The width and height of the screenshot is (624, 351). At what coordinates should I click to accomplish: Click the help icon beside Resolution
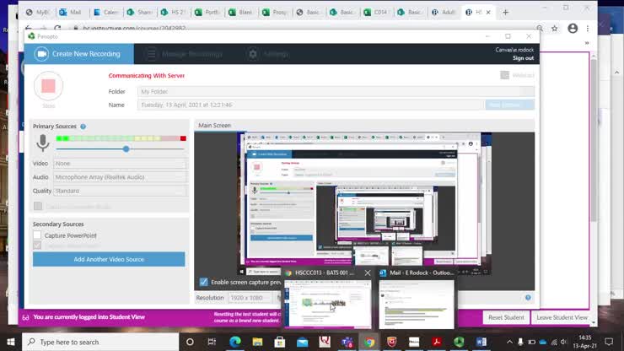tap(528, 298)
